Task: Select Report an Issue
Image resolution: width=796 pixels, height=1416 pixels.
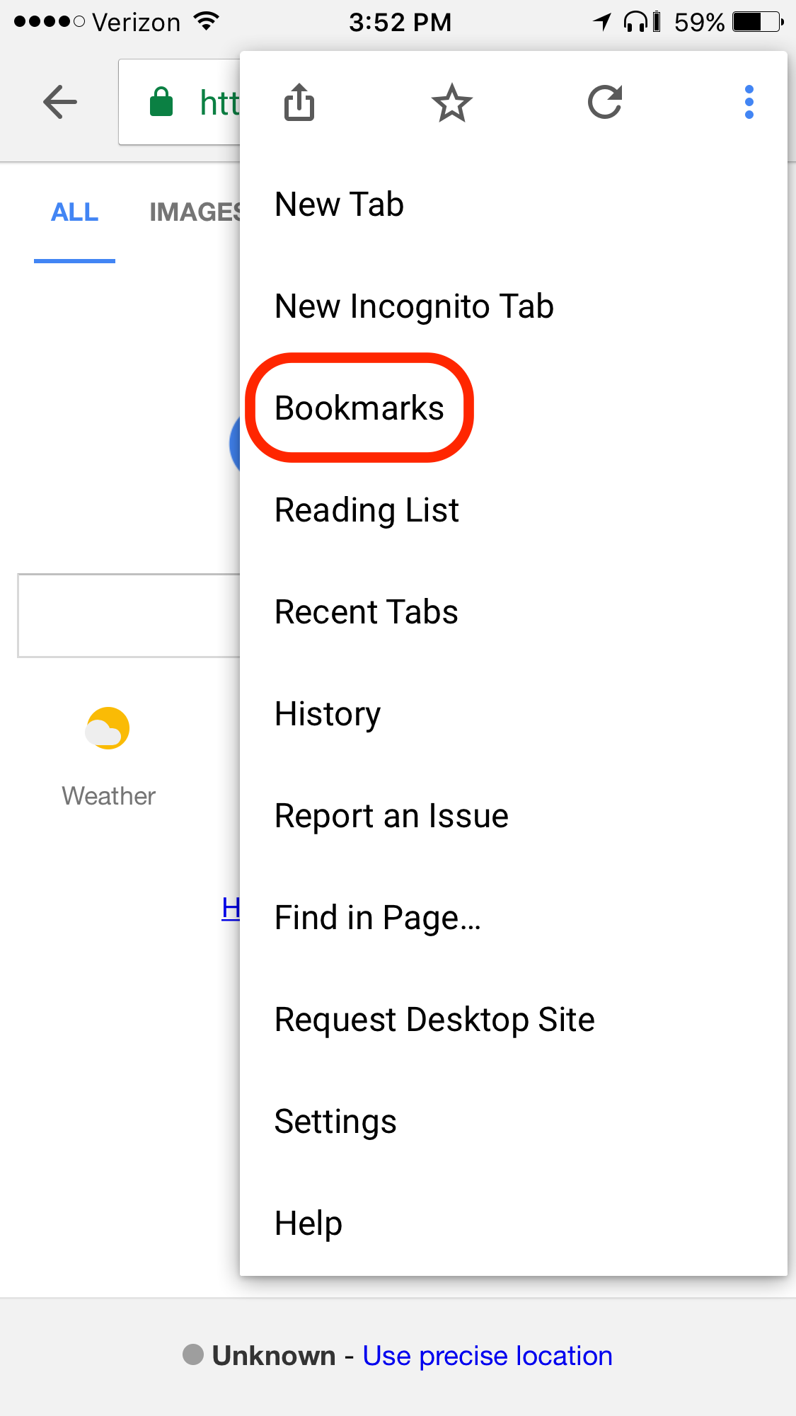Action: (391, 816)
